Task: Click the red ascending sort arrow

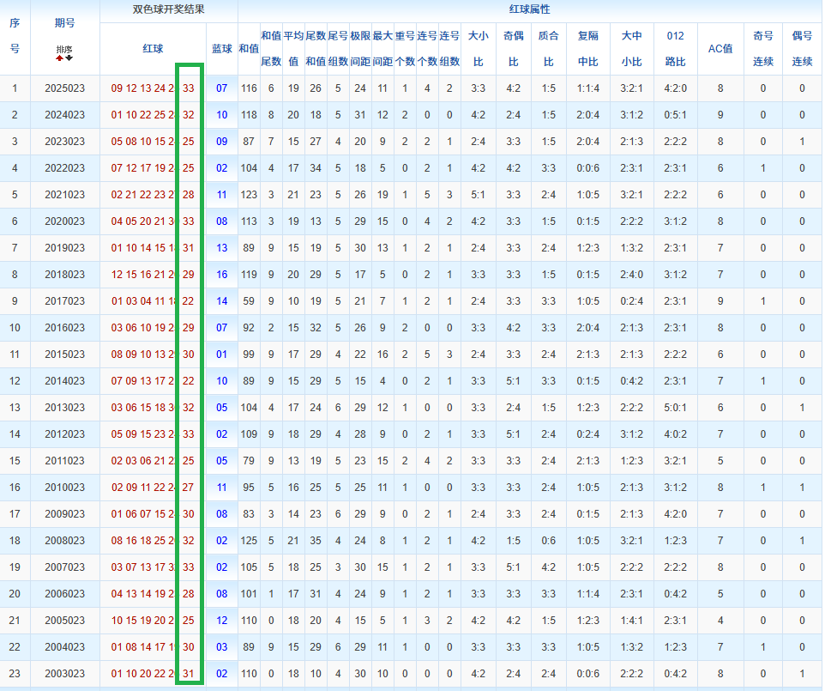Action: click(60, 59)
